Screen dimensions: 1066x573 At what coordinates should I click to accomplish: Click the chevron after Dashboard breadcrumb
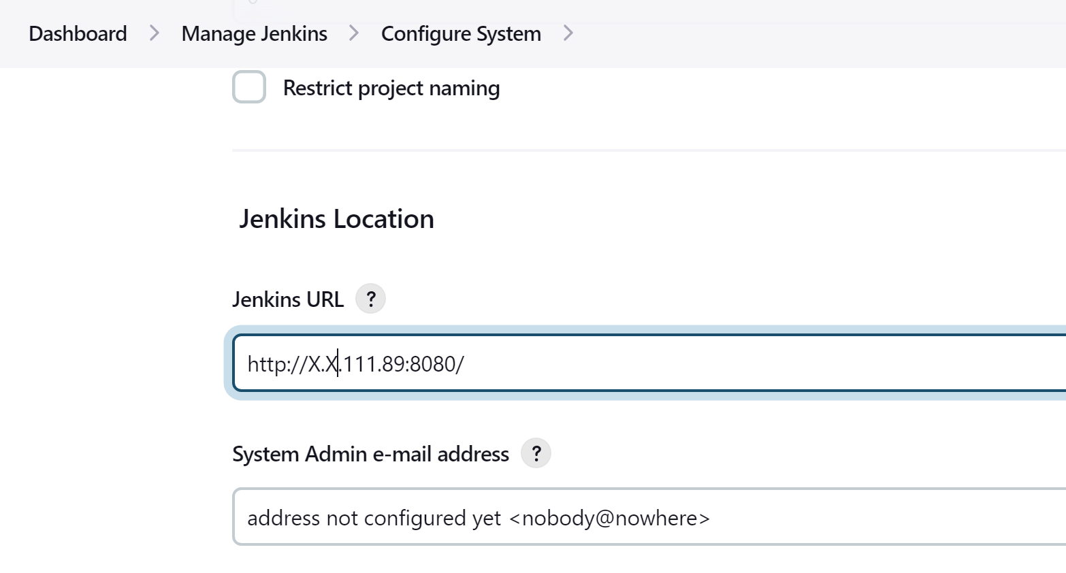click(154, 33)
